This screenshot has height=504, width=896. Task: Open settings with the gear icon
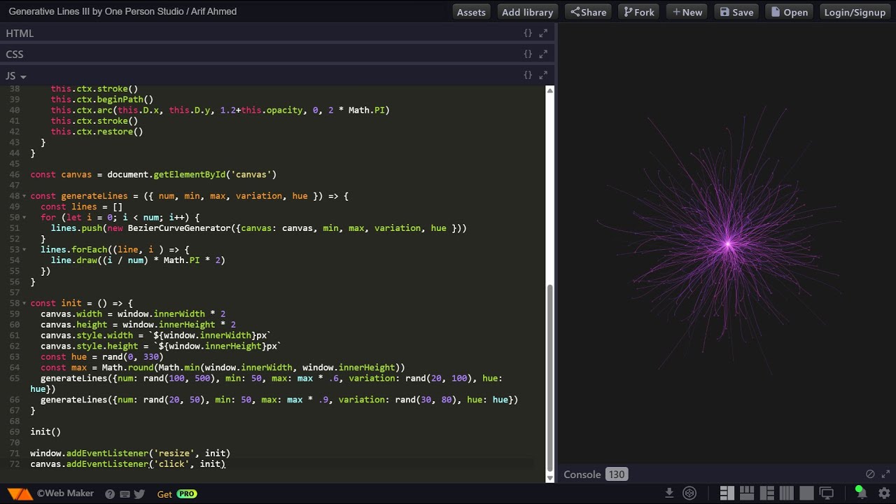[884, 493]
